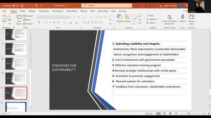Toggle Bold formatting
Viewport: 211px width, 118px height.
(39, 23)
